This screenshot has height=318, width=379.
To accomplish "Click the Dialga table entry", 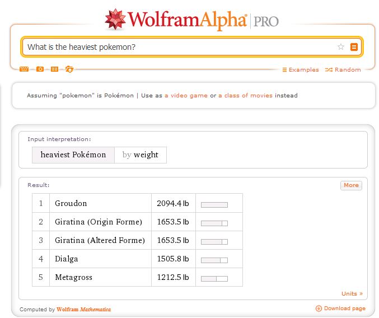I will (67, 259).
